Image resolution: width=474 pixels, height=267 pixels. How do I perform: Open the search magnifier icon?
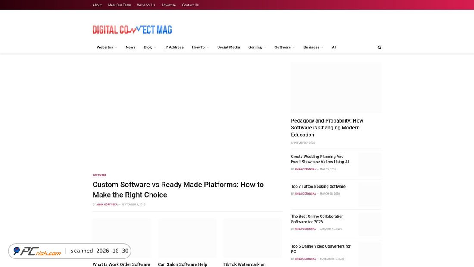click(379, 47)
